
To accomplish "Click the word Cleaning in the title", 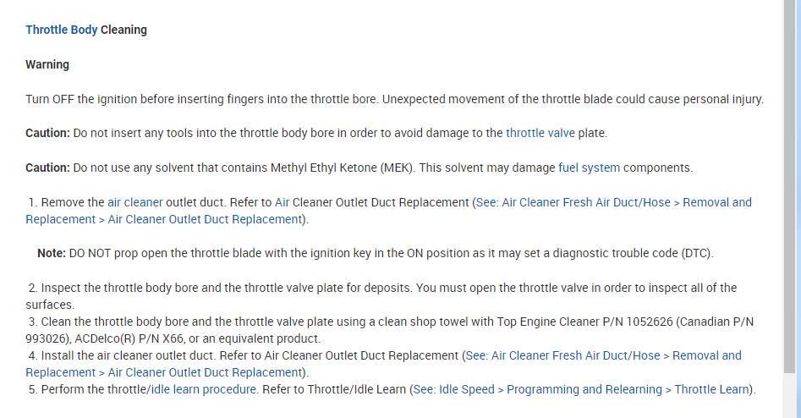I will coord(123,30).
